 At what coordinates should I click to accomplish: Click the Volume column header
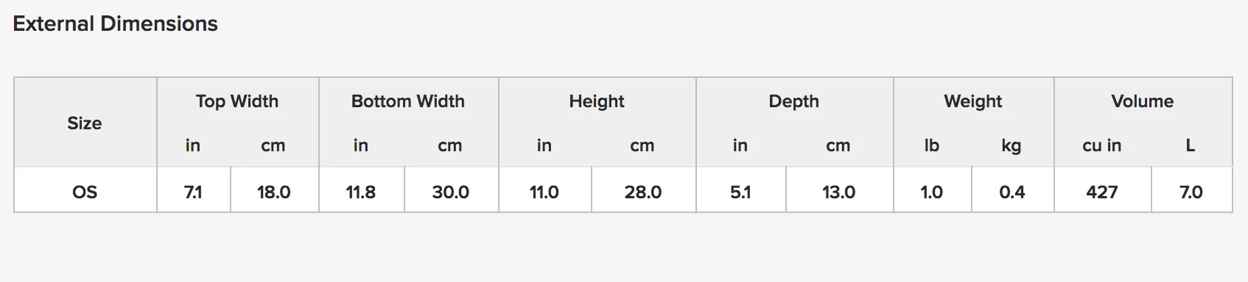pos(1143,101)
